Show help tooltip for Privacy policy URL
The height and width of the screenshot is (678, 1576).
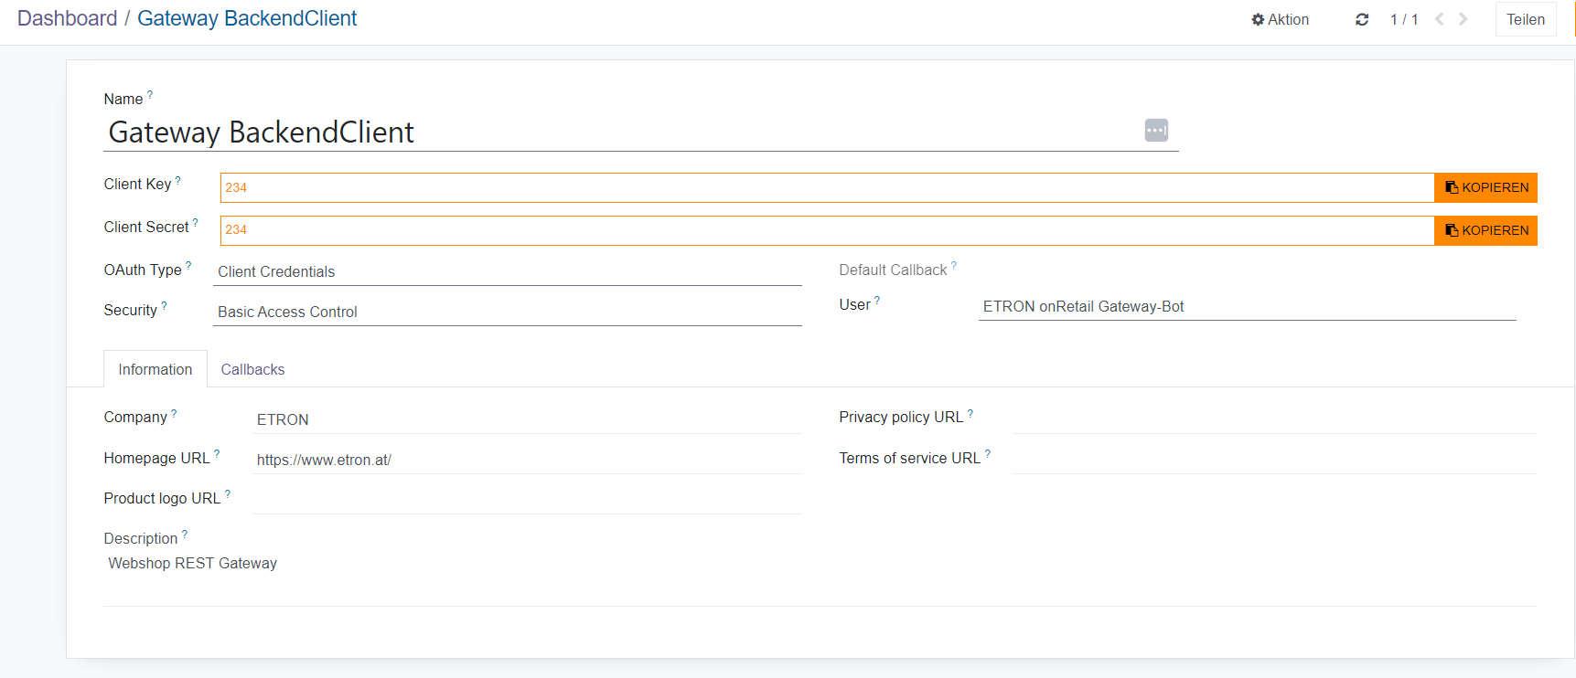970,413
